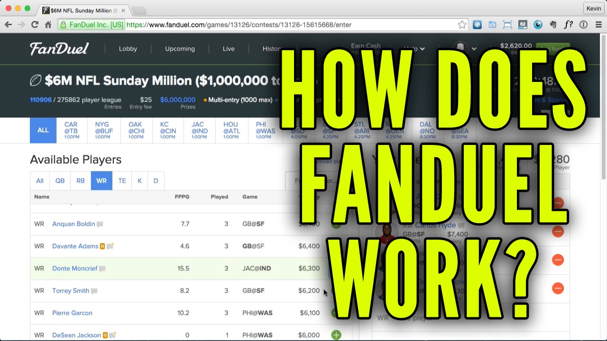
Task: Bookmark this page with the star icon
Action: point(462,25)
